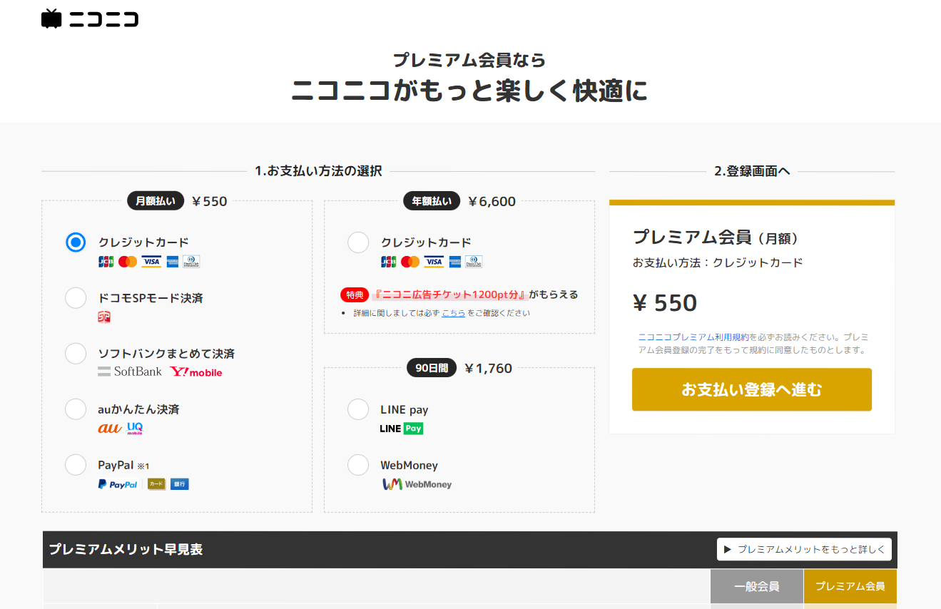941x609 pixels.
Task: Expand プレミアムメリットをもっと詳しく
Action: pyautogui.click(x=804, y=550)
